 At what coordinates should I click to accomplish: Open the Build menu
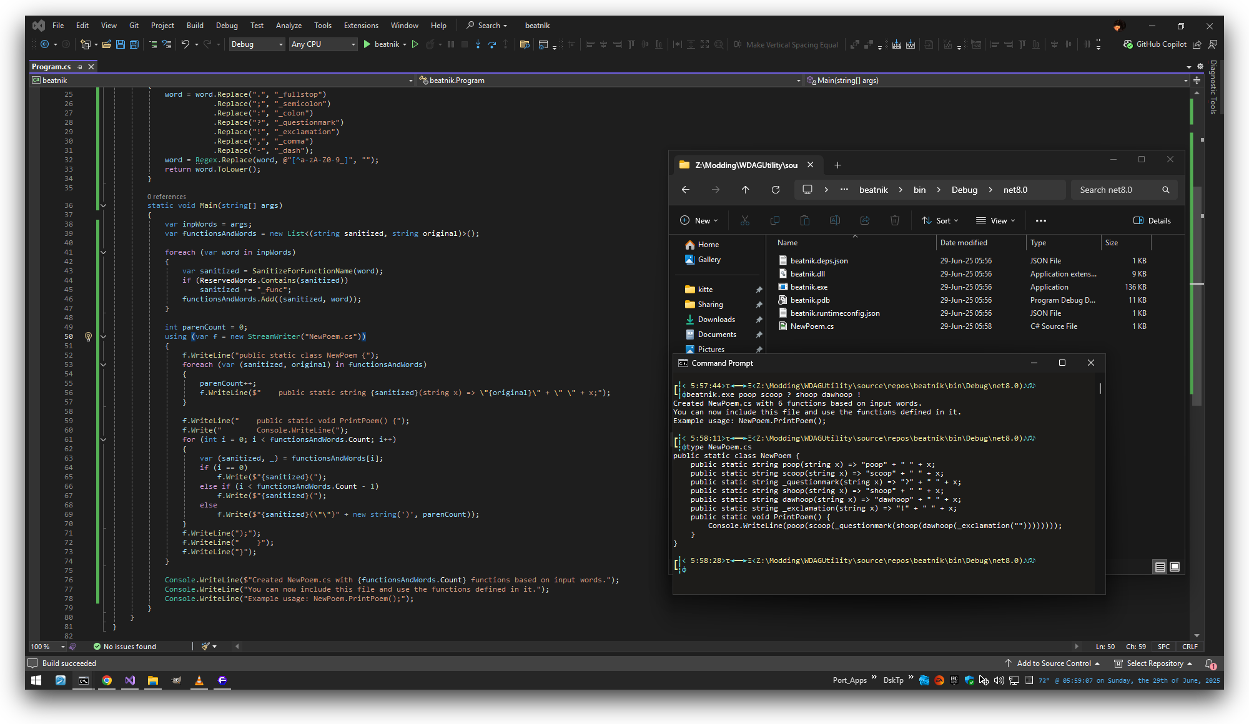[195, 26]
